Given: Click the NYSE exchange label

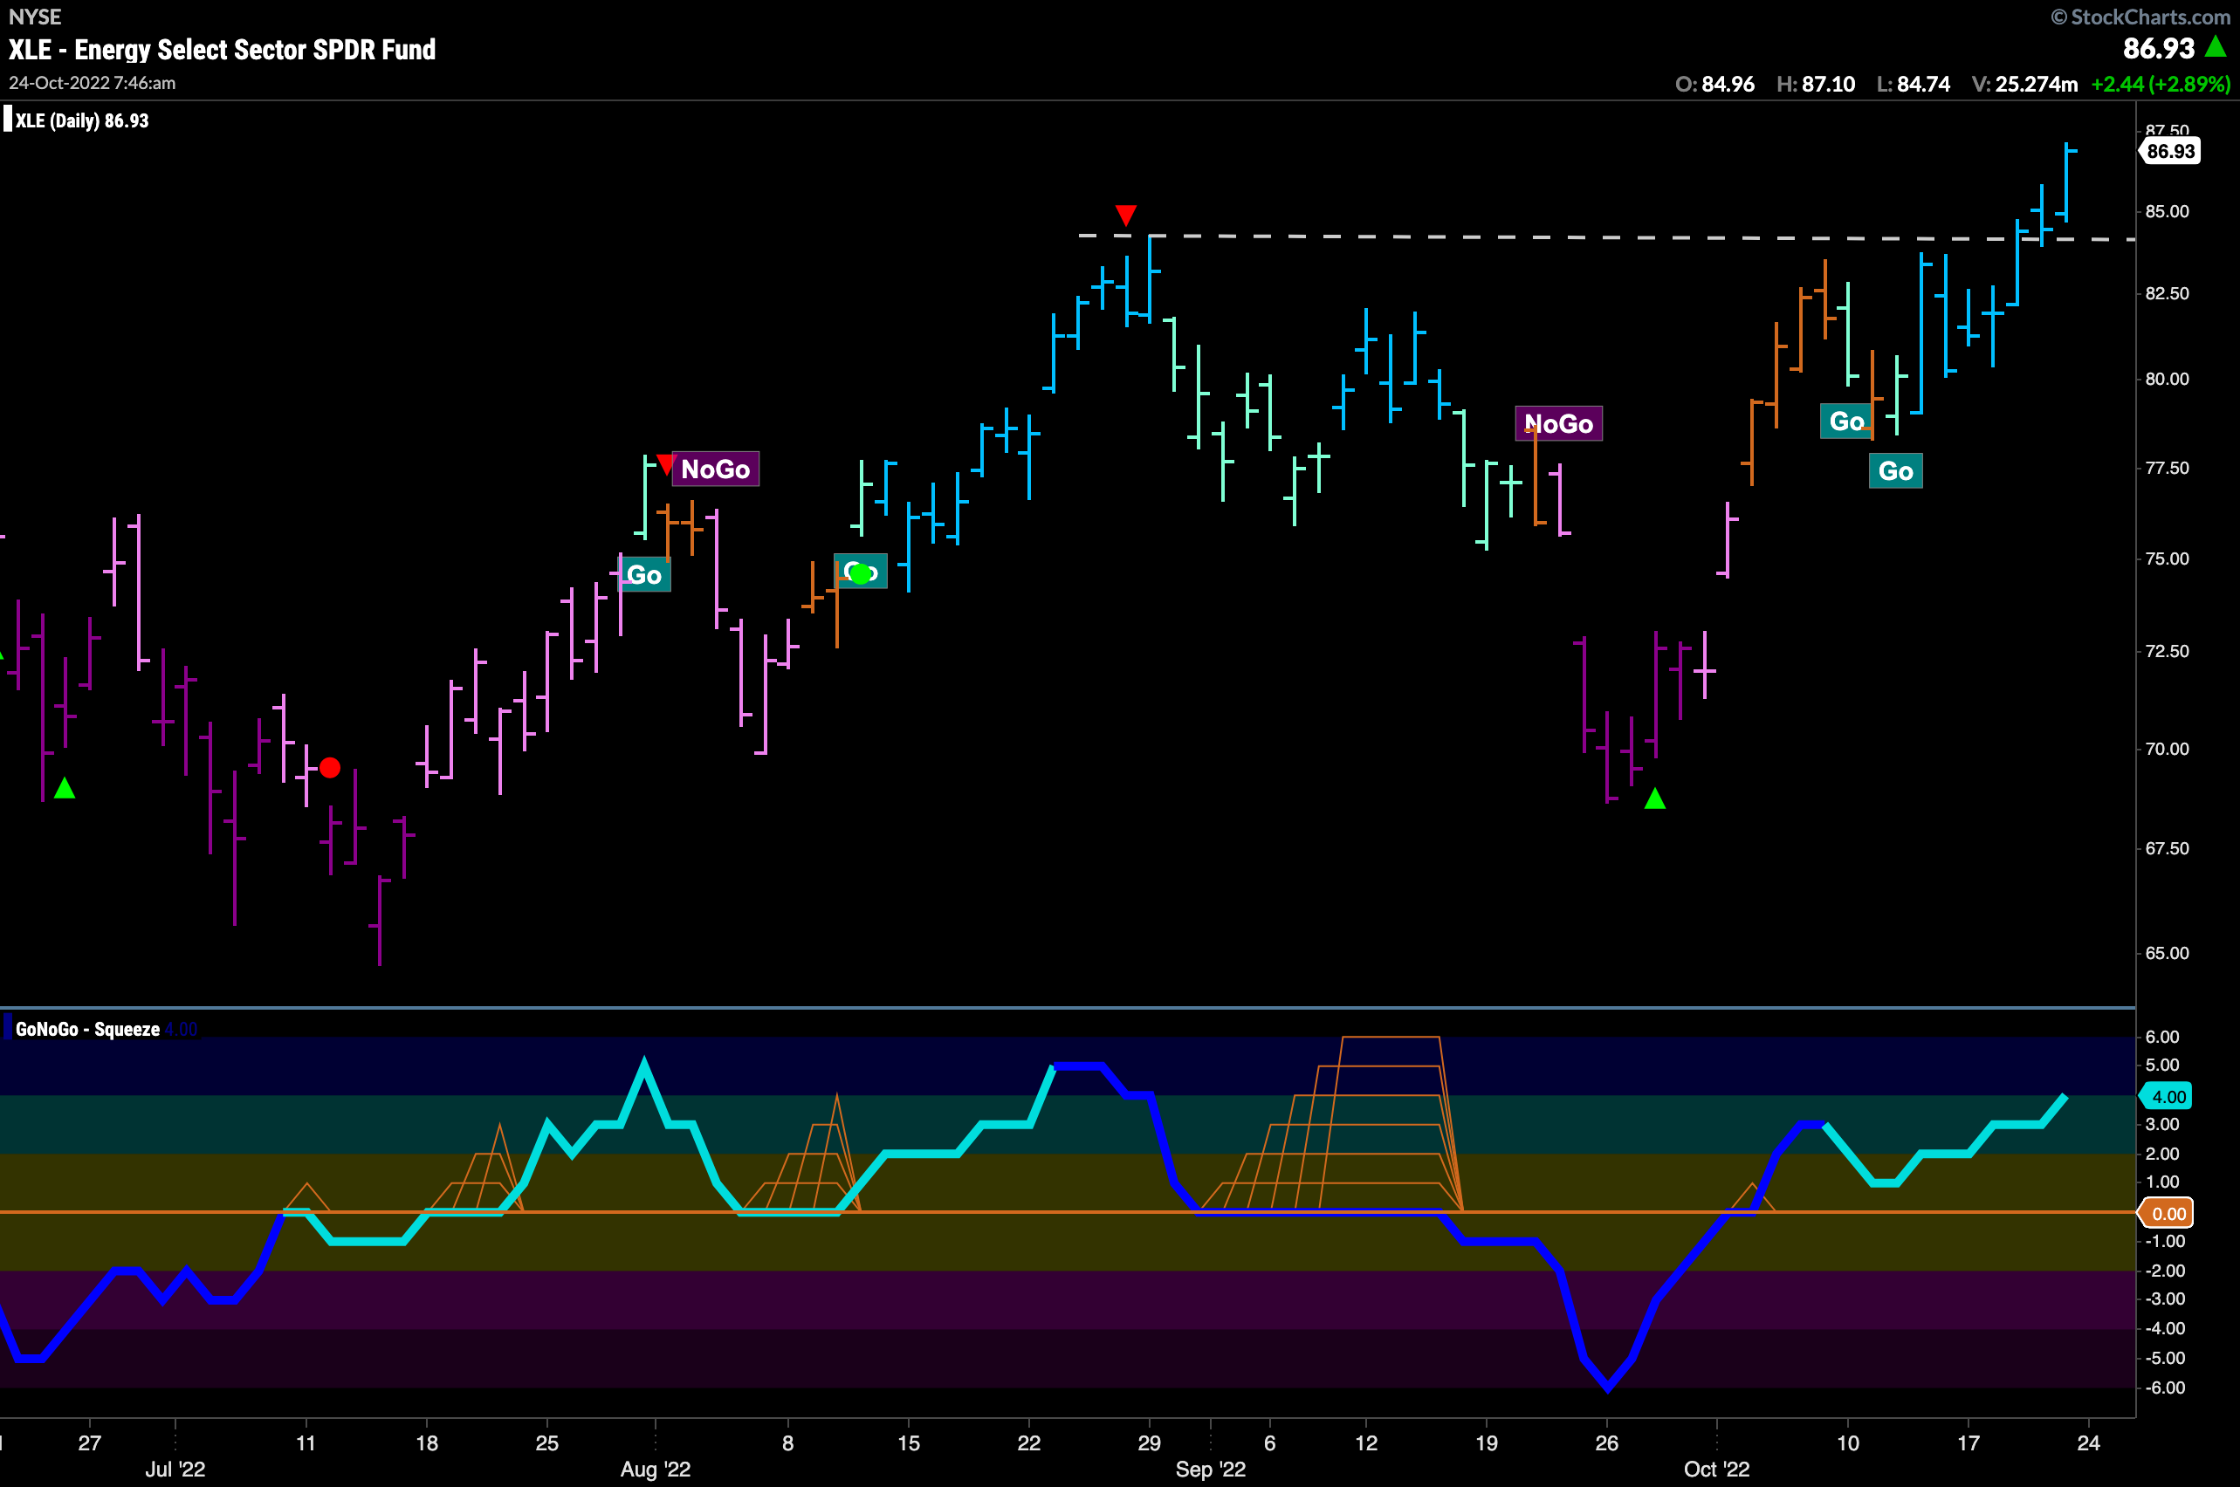Looking at the screenshot, I should tap(34, 17).
